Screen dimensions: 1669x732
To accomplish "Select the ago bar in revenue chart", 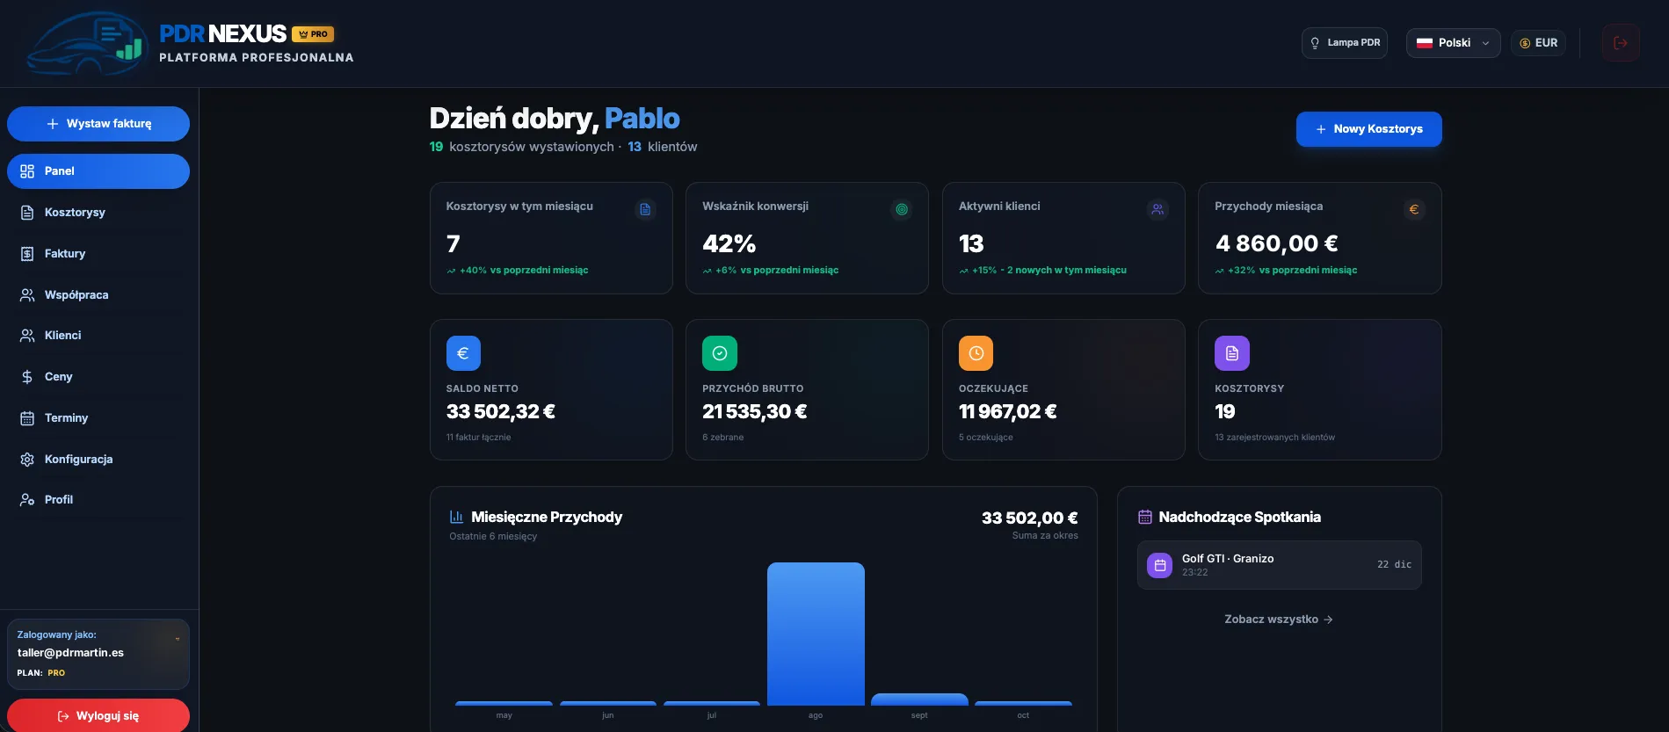I will point(816,634).
